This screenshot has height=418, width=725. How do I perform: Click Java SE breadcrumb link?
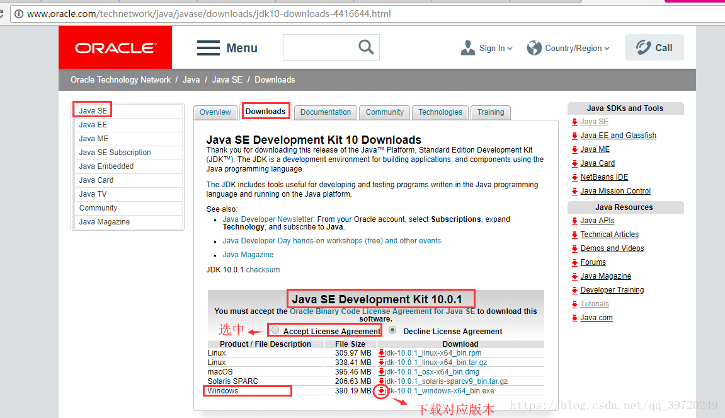[227, 79]
